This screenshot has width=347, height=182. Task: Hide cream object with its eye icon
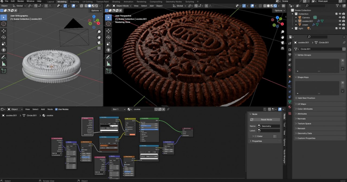[340, 25]
